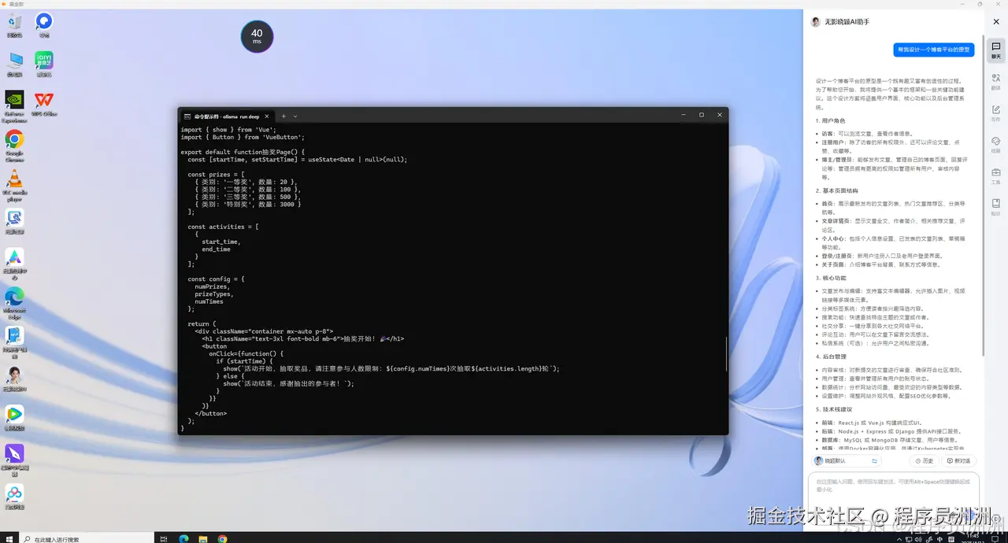Open Chrome from the taskbar
The image size is (1008, 543).
223,539
